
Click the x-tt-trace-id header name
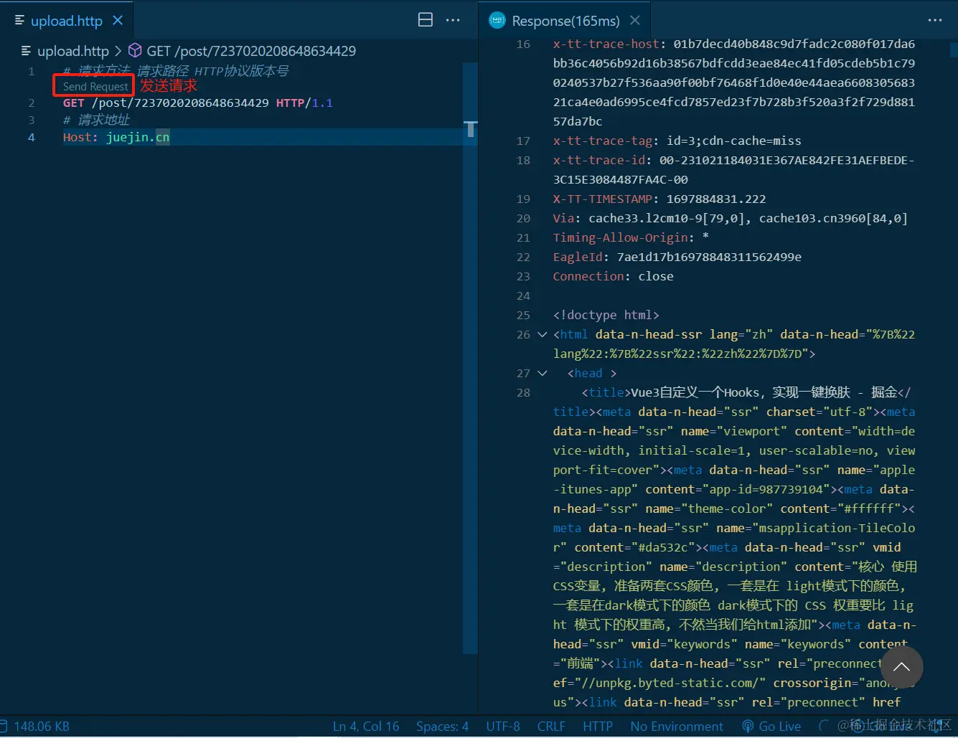point(599,160)
